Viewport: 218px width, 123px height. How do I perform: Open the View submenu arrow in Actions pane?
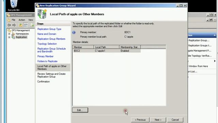(x=215, y=61)
